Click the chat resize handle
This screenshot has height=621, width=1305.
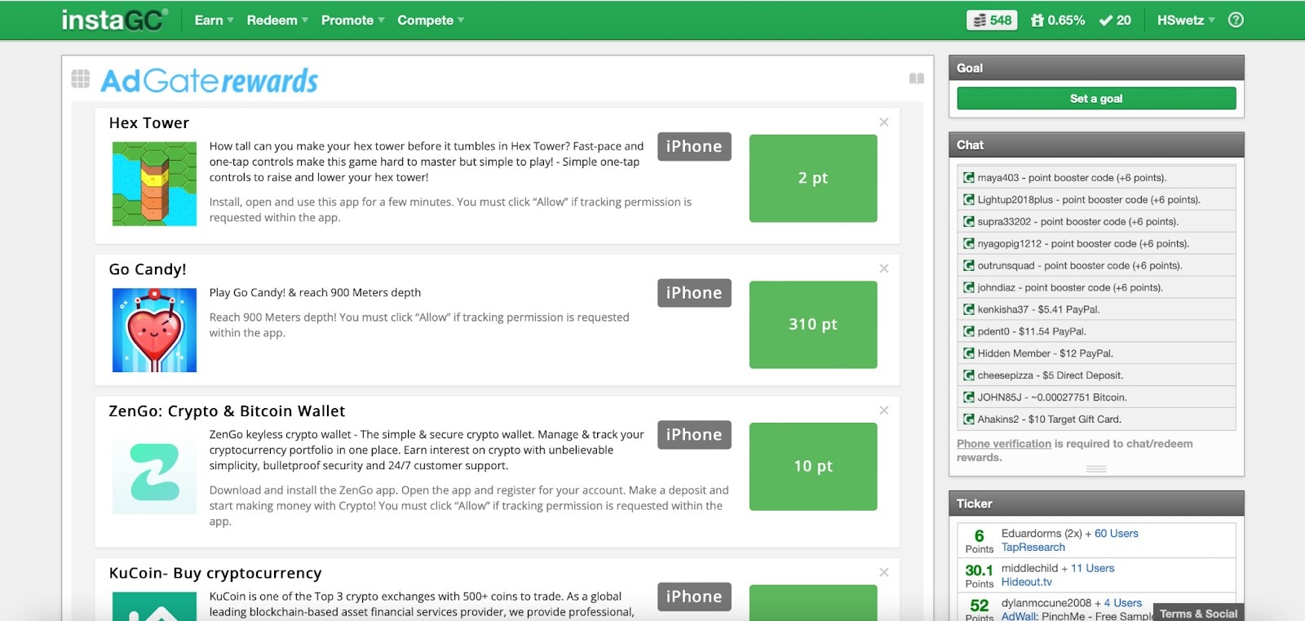(1096, 469)
